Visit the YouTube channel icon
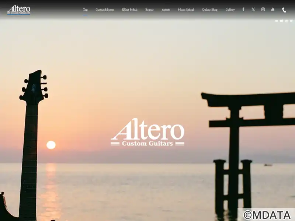This screenshot has height=221, width=295. click(273, 10)
